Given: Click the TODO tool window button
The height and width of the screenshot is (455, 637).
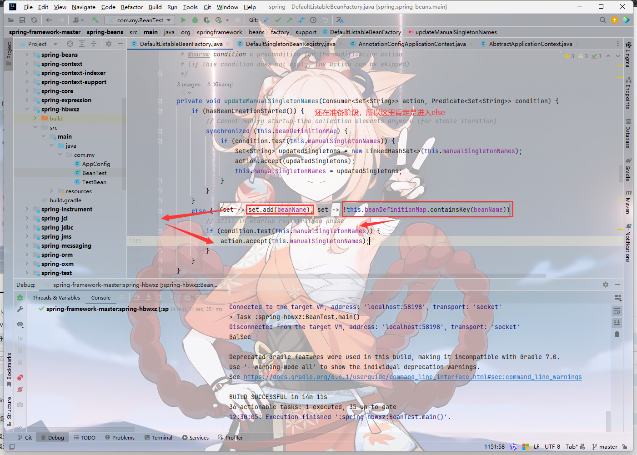Looking at the screenshot, I should pos(85,438).
